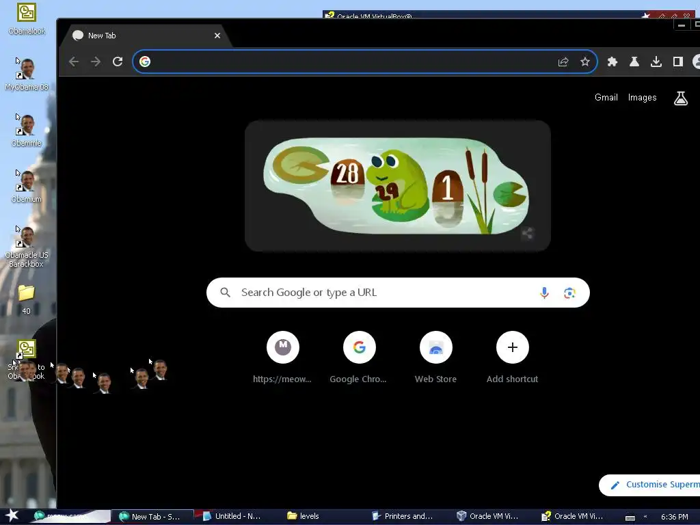Open Search Labs flask on page
The image size is (700, 525).
click(x=681, y=98)
